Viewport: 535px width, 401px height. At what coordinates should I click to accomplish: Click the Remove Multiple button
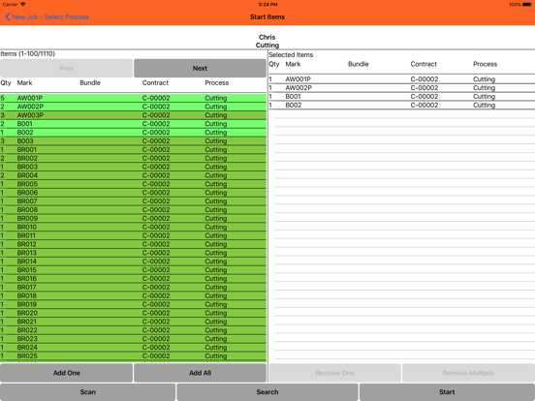click(468, 373)
